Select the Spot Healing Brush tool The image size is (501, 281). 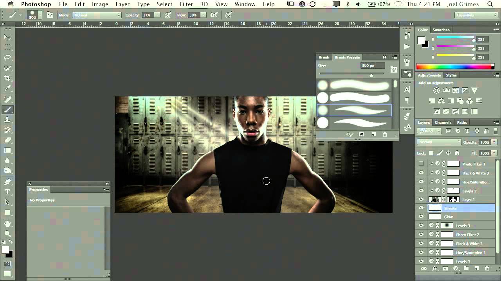click(7, 100)
